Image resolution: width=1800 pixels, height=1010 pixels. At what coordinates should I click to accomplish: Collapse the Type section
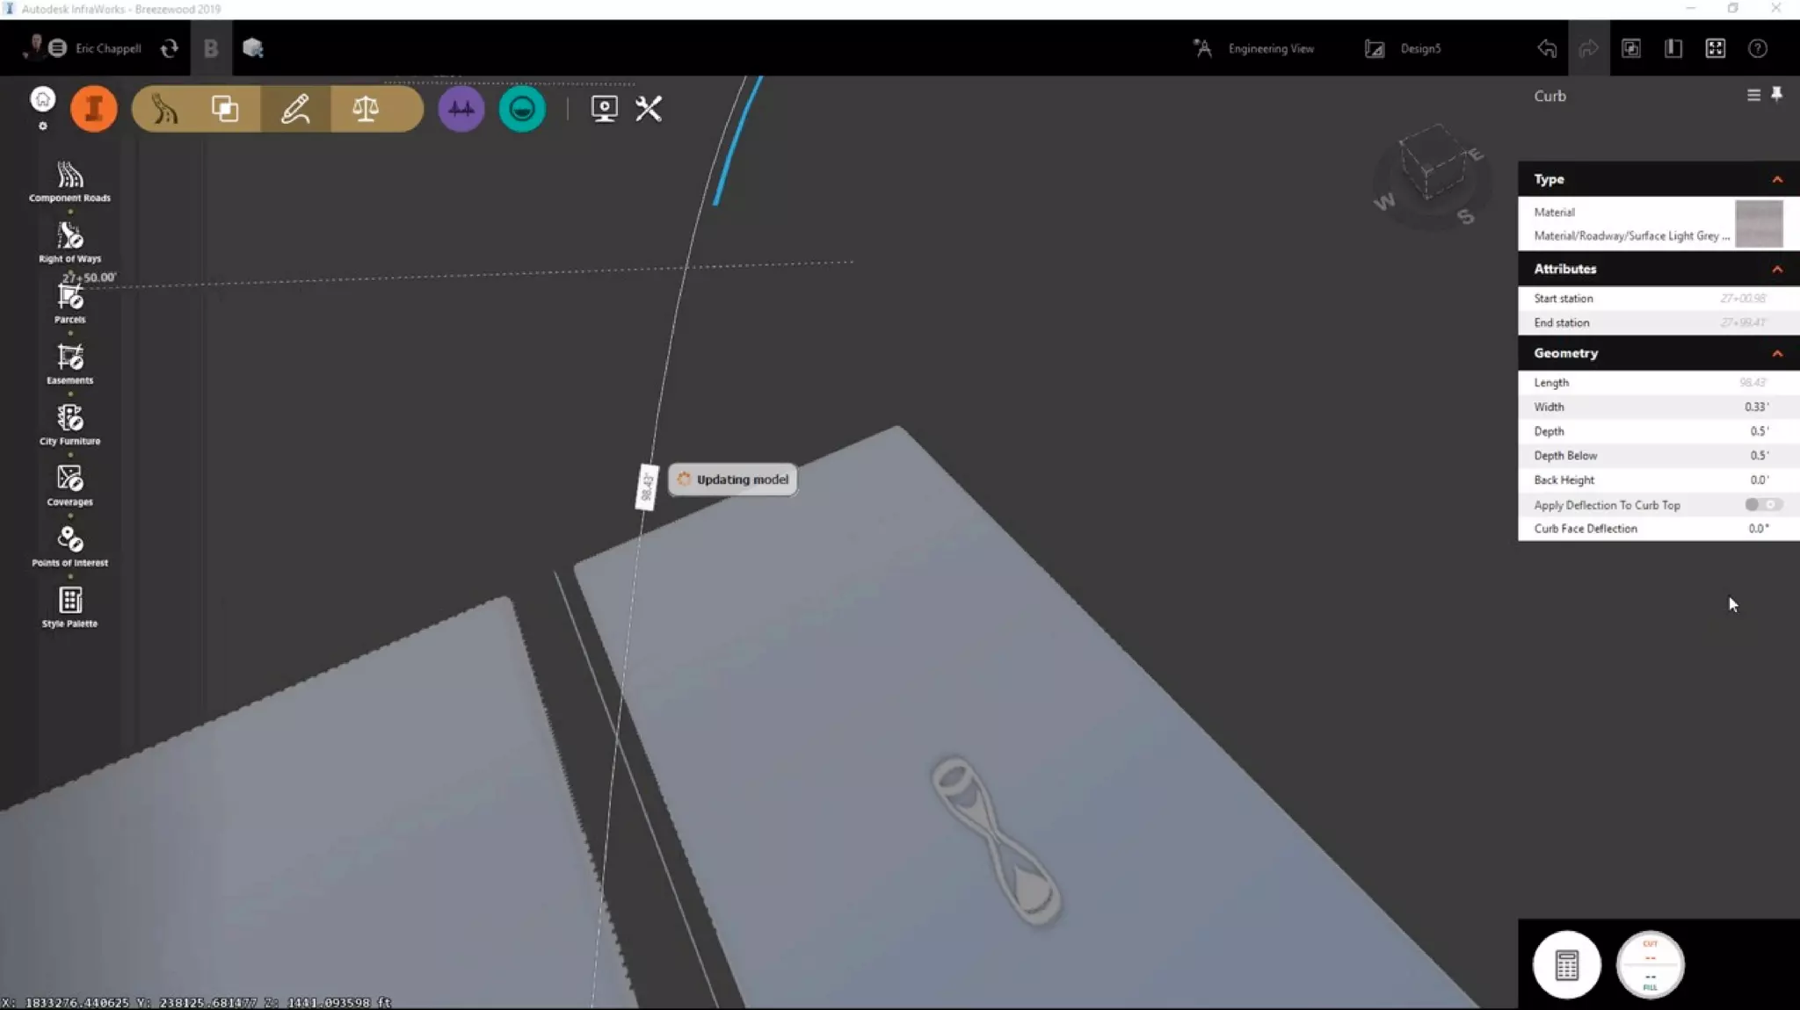[x=1776, y=179]
